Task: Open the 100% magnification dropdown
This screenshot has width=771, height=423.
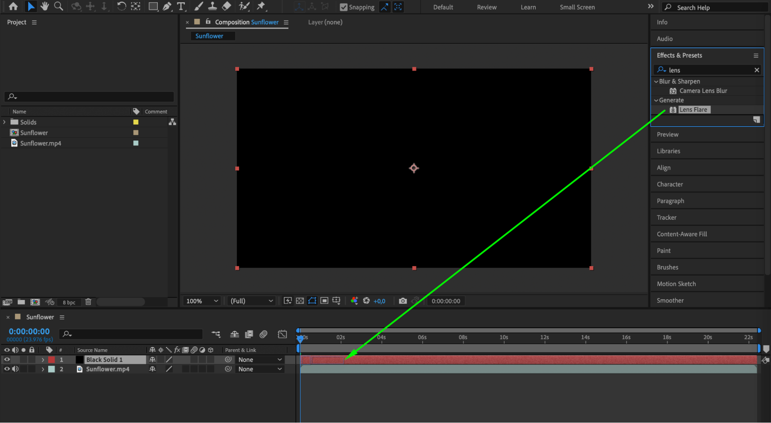Action: [x=202, y=301]
